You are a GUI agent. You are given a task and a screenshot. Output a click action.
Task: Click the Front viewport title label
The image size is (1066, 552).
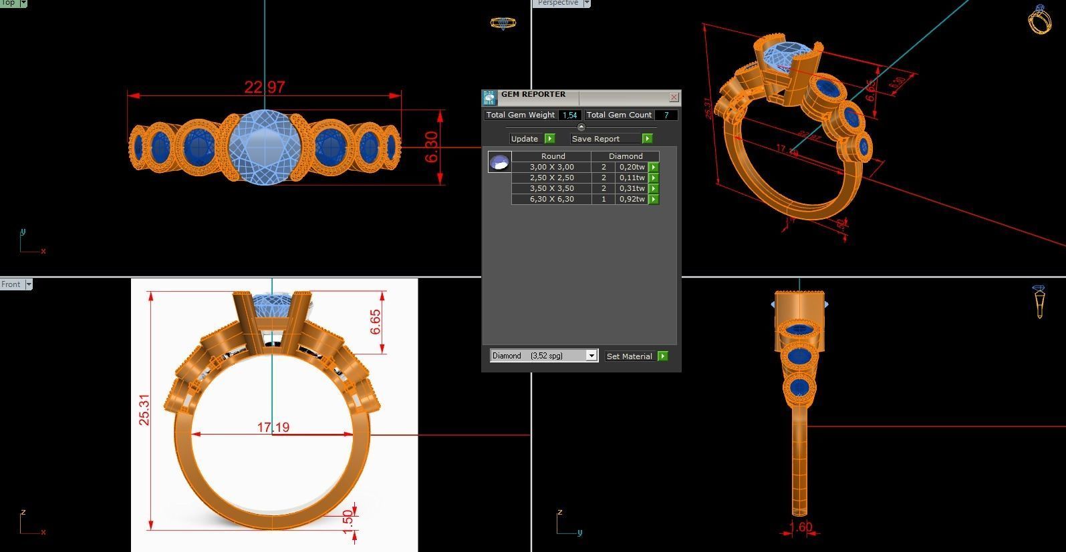pos(11,284)
